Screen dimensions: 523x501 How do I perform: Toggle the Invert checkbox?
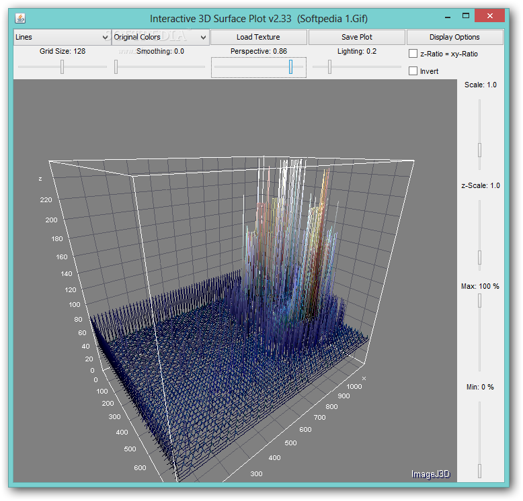pyautogui.click(x=413, y=71)
